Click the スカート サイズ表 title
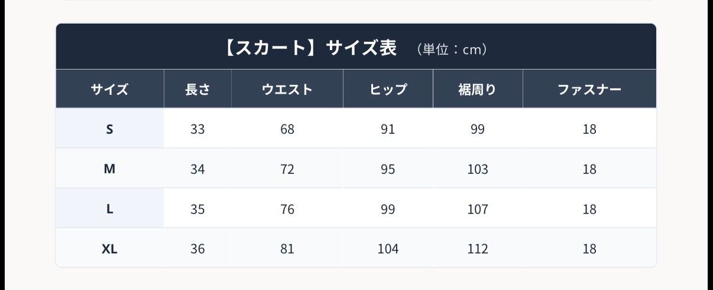Screen dimensions: 713x290 pos(310,48)
